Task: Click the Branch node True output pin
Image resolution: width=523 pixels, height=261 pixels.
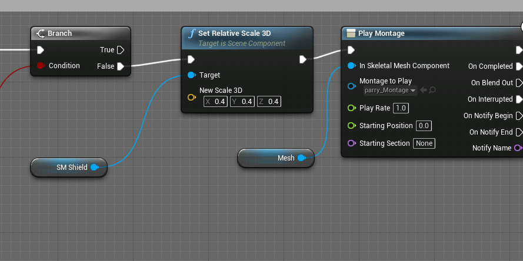Action: point(121,50)
